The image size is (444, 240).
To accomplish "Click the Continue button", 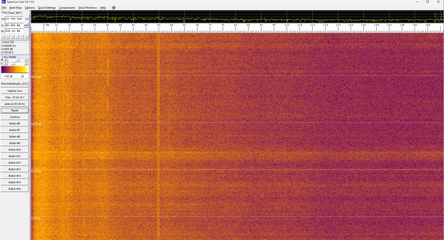I will coord(14,117).
